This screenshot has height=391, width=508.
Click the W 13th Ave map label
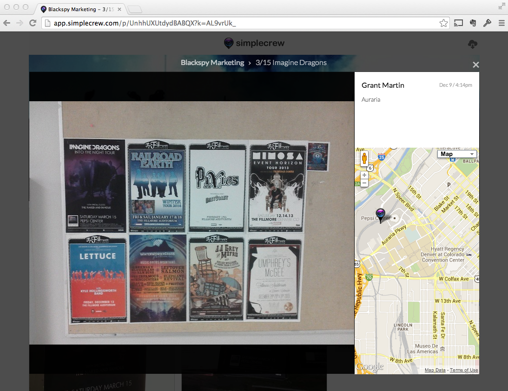pyautogui.click(x=448, y=301)
